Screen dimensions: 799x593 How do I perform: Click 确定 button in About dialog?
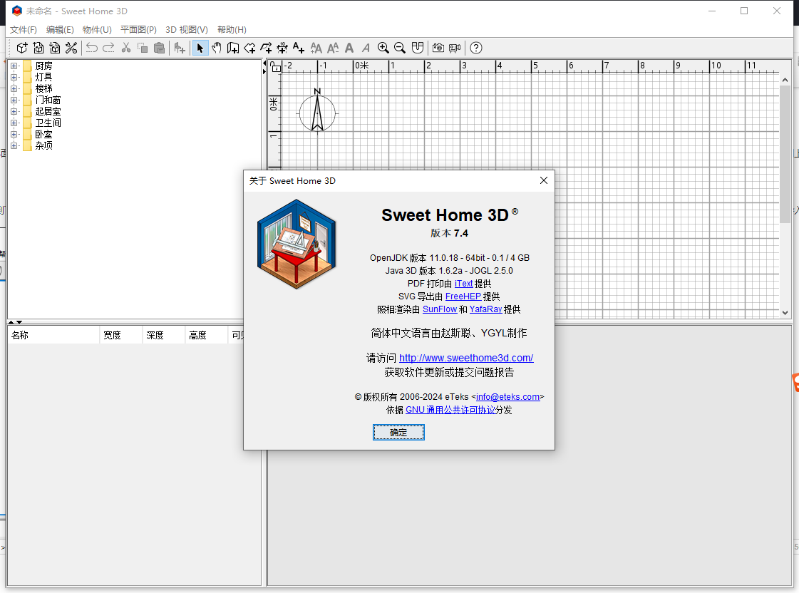coord(398,433)
